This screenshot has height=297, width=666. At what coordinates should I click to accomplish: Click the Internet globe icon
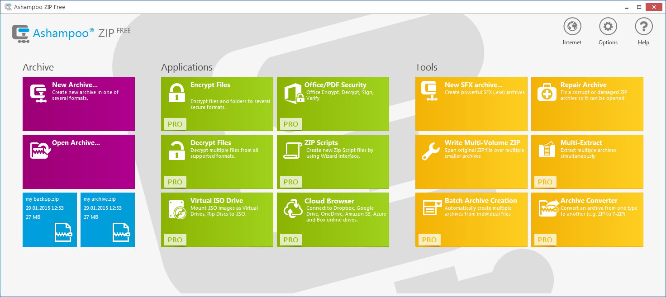[572, 27]
